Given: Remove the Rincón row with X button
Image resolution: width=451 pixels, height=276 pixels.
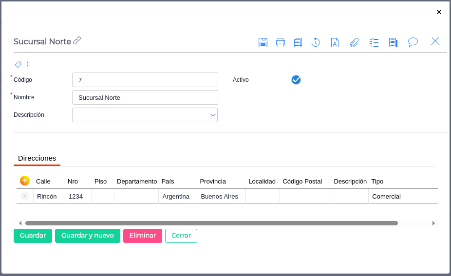Looking at the screenshot, I should (25, 196).
